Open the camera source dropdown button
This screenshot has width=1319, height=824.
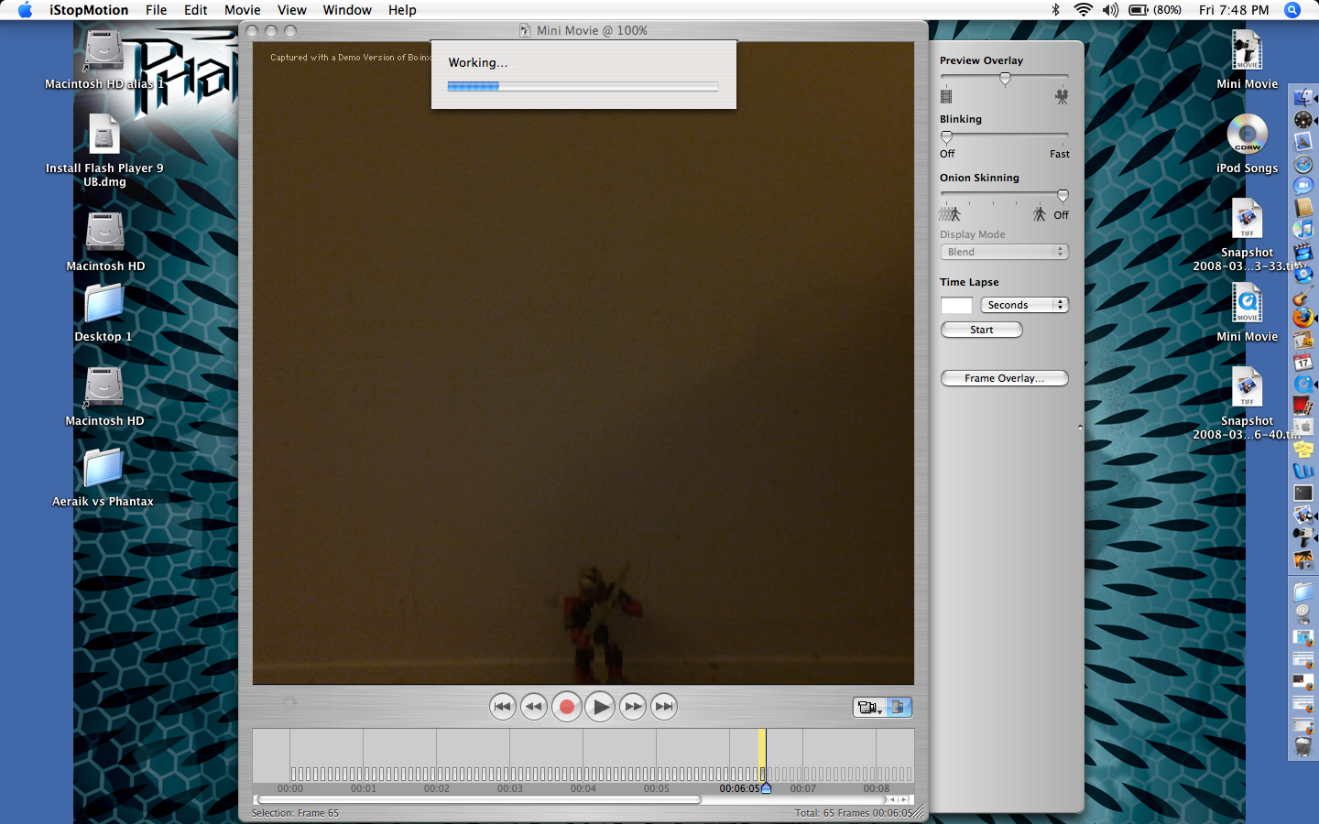[868, 707]
